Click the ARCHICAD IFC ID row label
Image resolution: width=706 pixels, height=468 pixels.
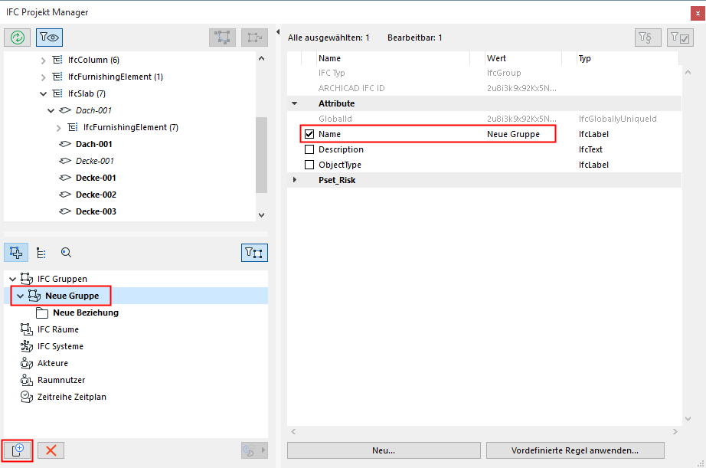[x=351, y=88]
